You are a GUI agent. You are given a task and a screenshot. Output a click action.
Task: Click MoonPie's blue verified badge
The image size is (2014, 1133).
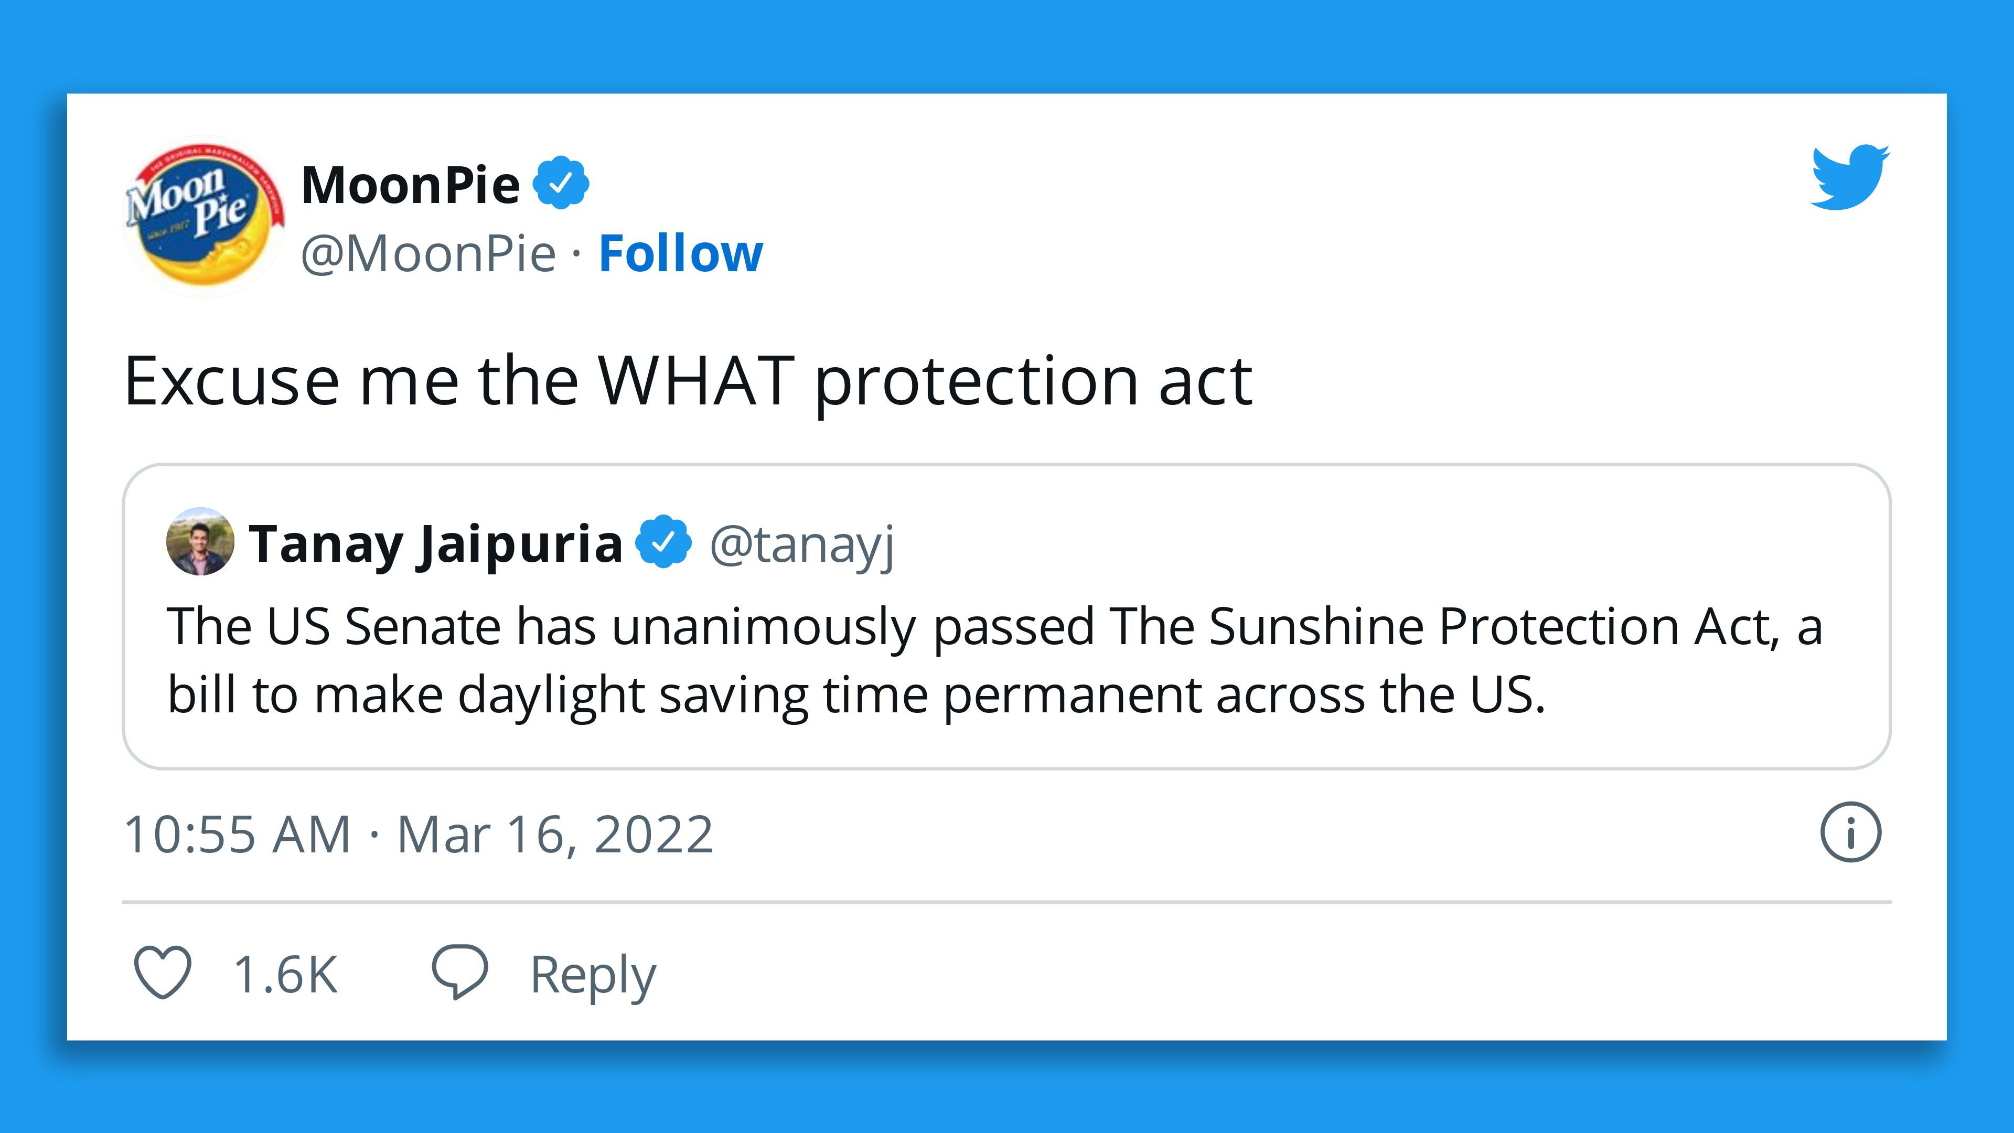point(561,184)
